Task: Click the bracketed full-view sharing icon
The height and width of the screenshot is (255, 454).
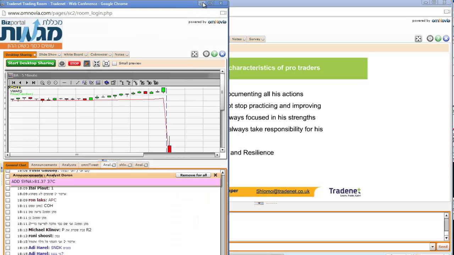Action: (x=106, y=63)
